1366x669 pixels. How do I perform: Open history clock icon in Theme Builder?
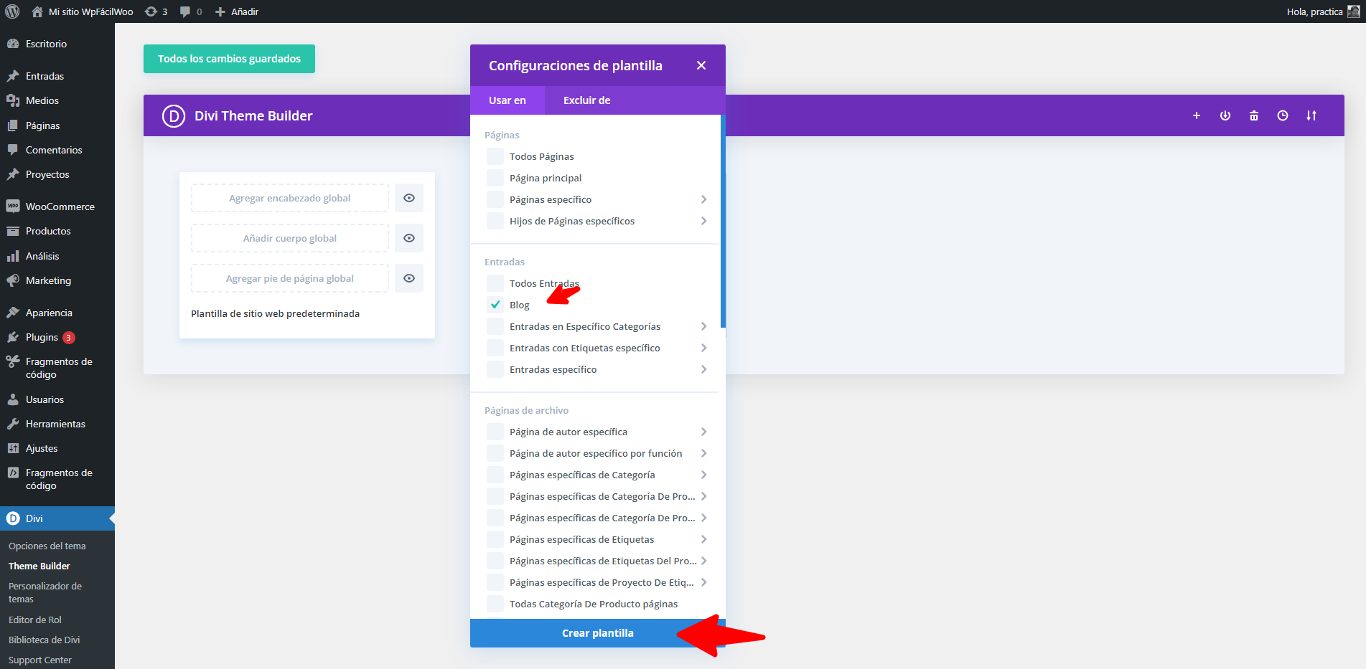1283,115
